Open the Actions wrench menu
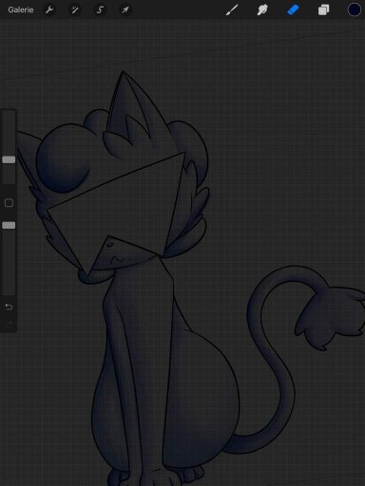 pyautogui.click(x=49, y=9)
